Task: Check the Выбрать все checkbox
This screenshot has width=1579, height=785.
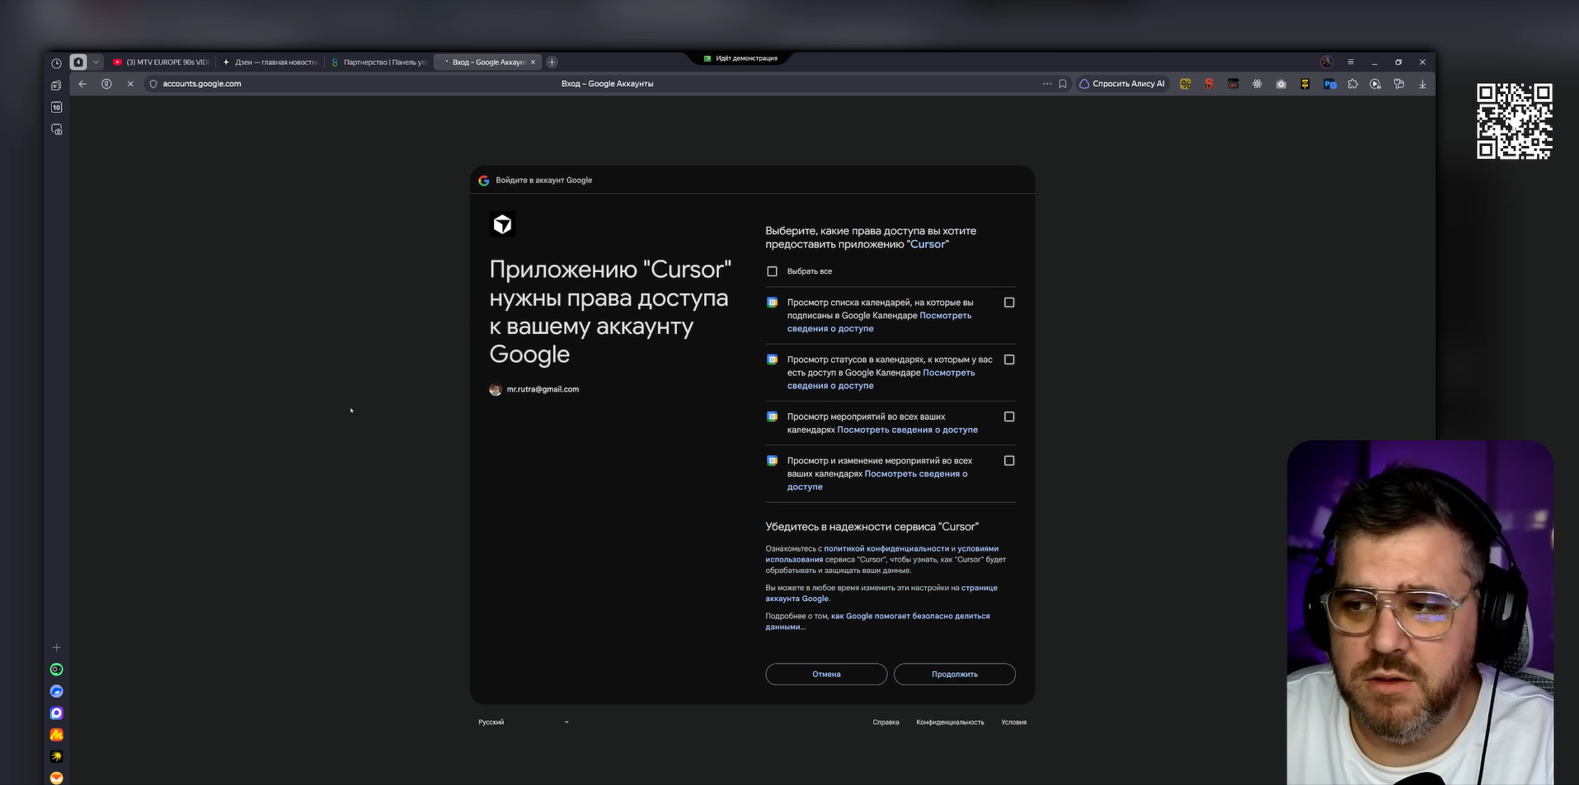Action: click(772, 271)
